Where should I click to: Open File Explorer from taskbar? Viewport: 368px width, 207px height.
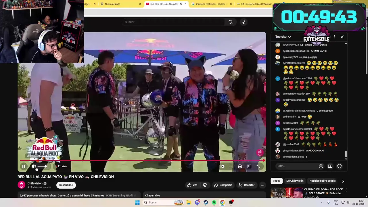[x=189, y=202]
